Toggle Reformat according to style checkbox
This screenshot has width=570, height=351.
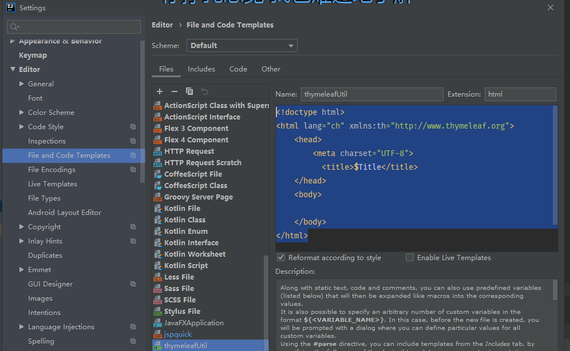click(281, 257)
